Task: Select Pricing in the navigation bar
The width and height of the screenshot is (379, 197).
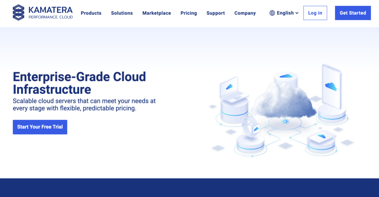Action: (189, 13)
